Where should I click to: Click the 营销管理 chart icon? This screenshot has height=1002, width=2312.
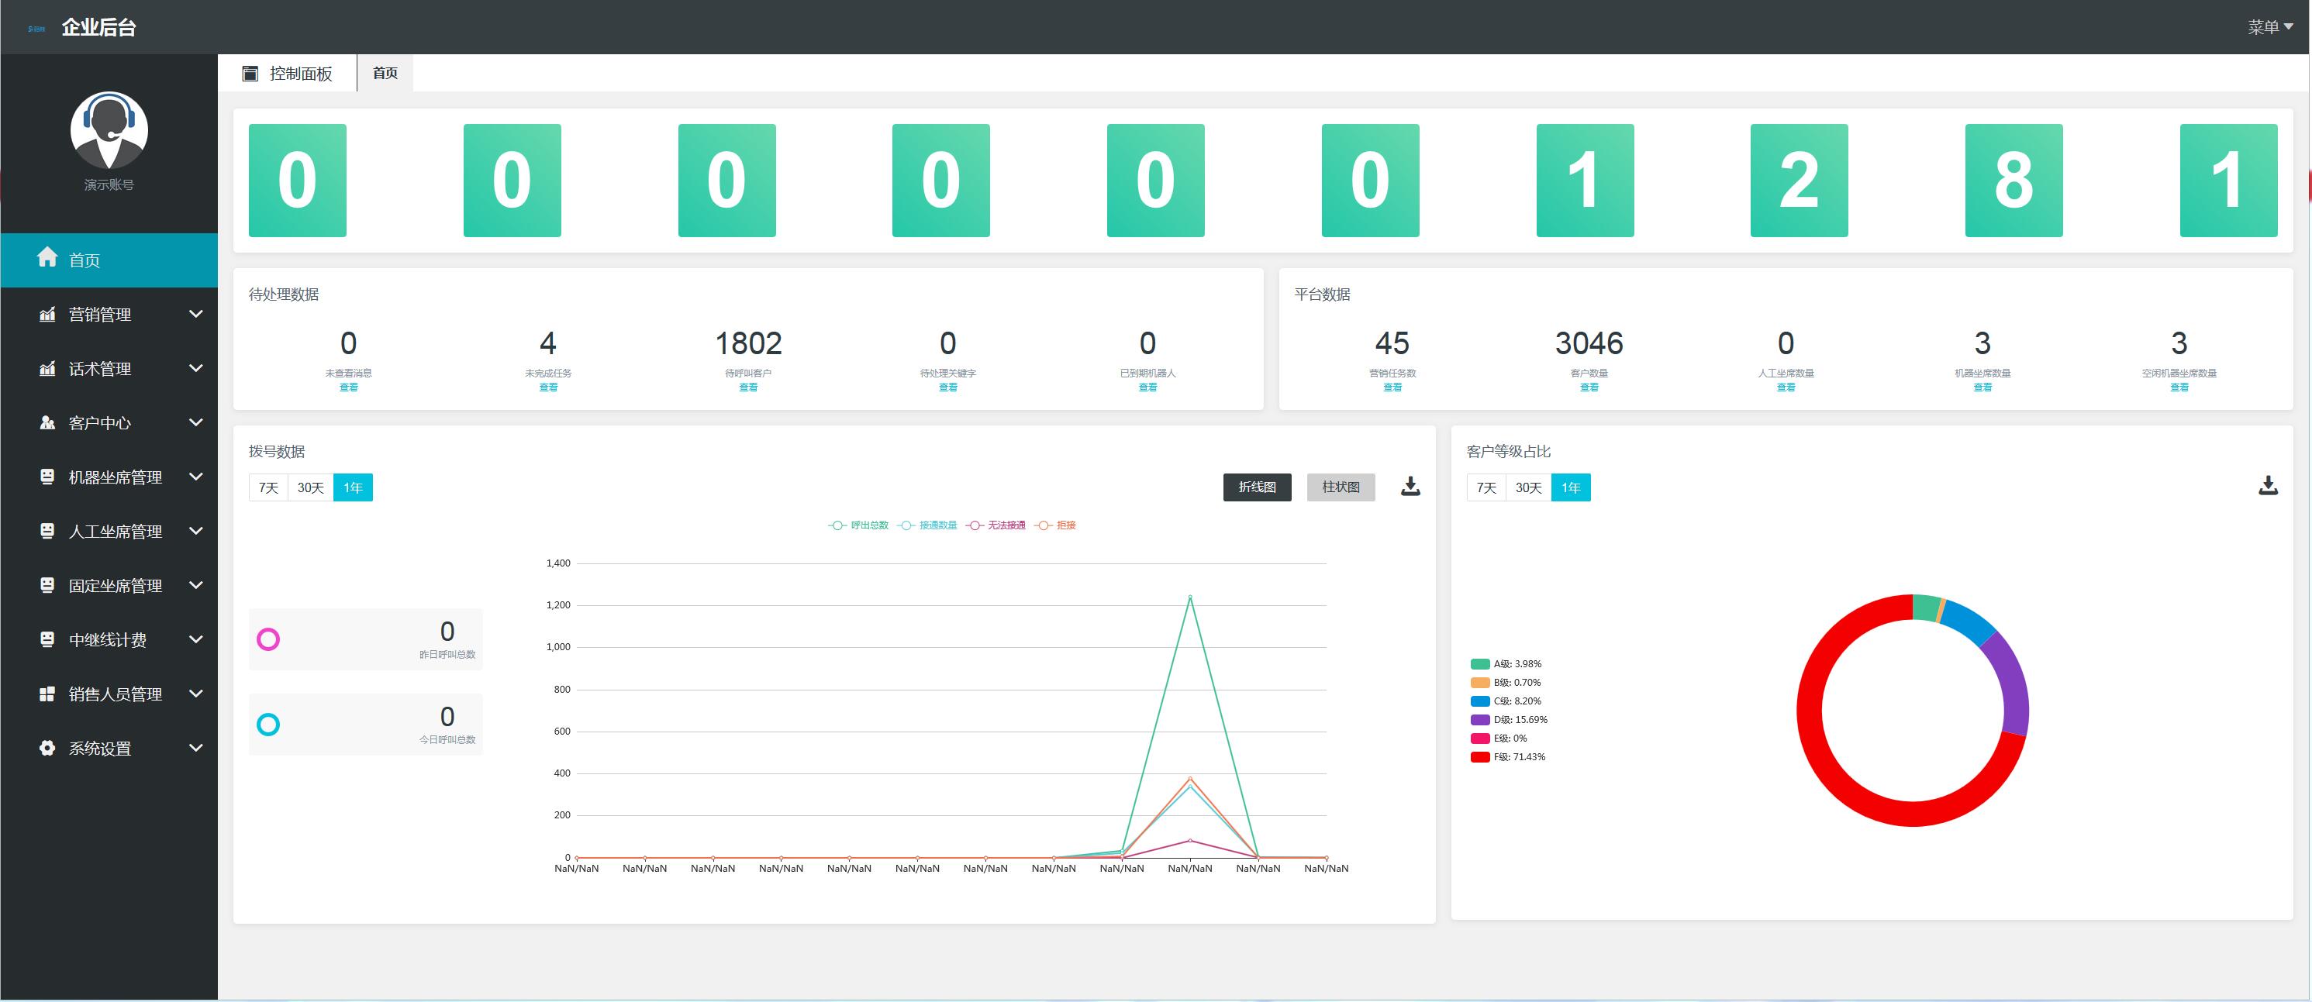[x=47, y=314]
